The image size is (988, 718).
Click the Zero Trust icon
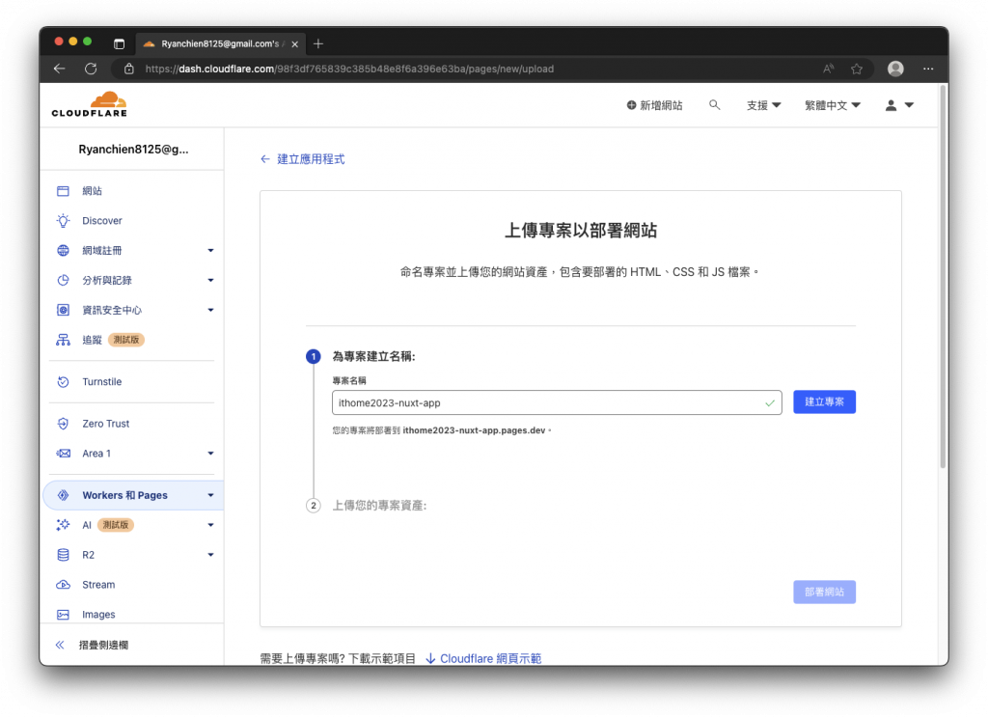click(x=63, y=424)
